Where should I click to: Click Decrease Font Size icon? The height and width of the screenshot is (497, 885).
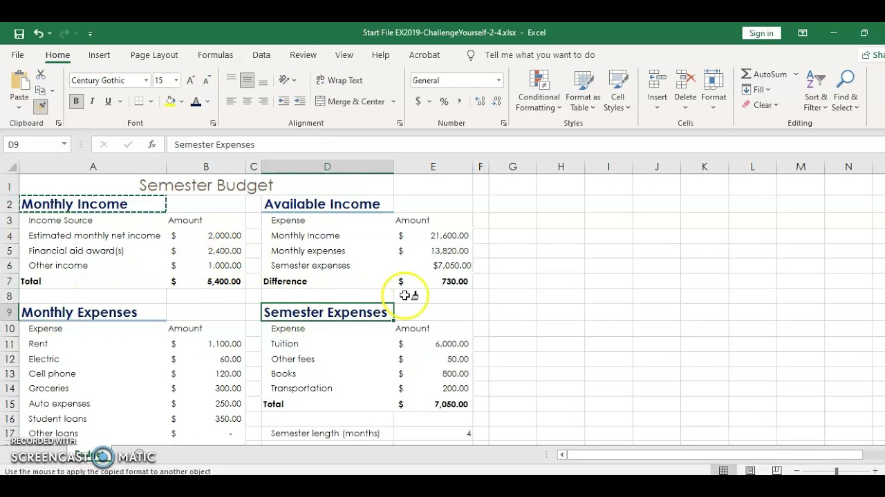pyautogui.click(x=207, y=80)
